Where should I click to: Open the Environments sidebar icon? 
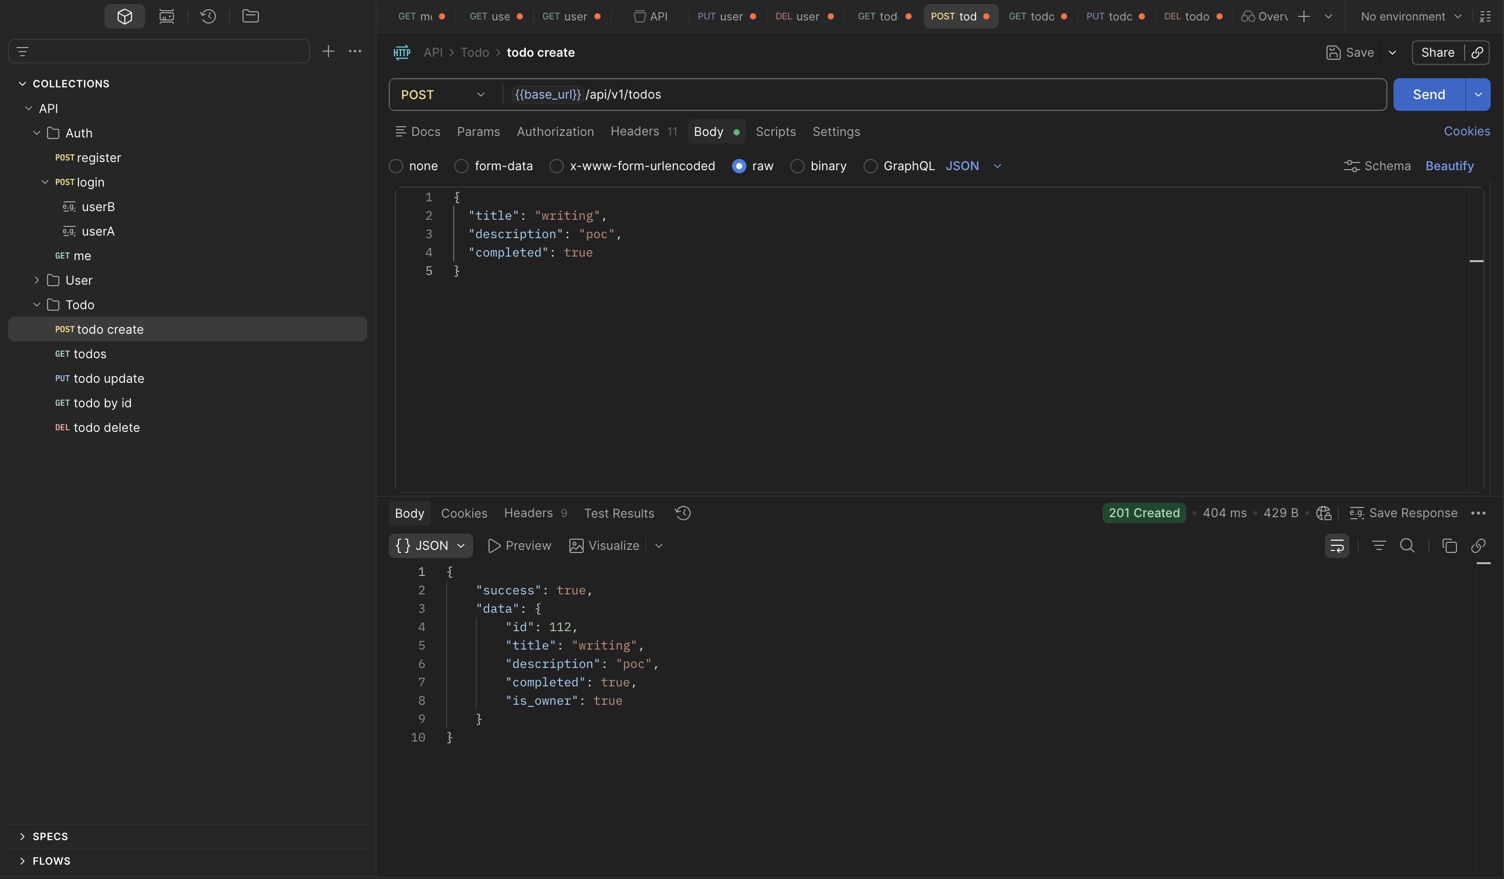tap(167, 16)
